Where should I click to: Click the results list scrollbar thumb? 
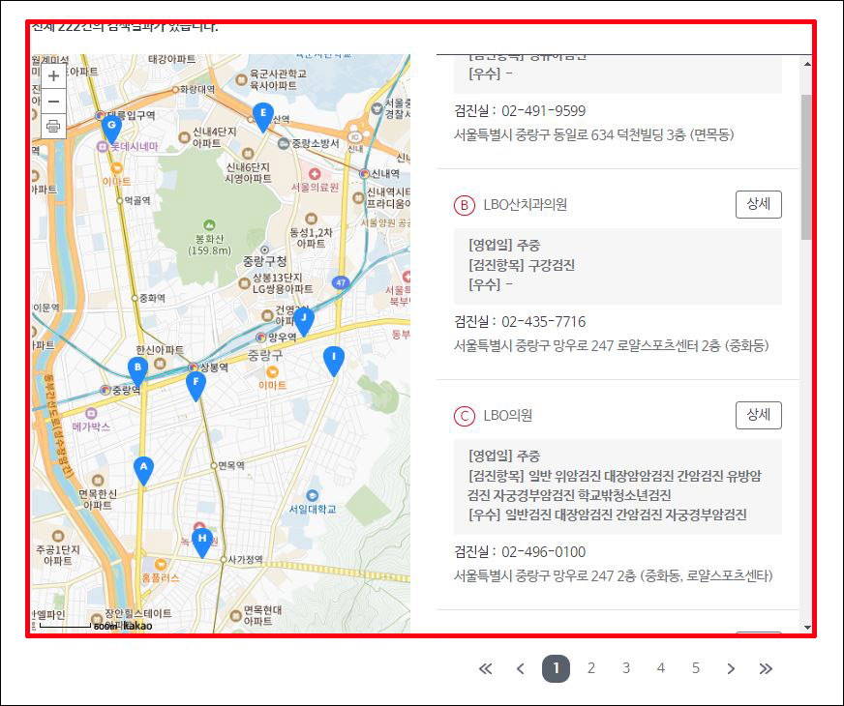pyautogui.click(x=806, y=166)
